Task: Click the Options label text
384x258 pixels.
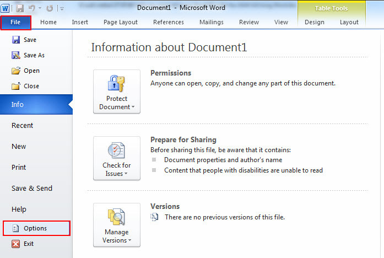Action: click(x=35, y=228)
